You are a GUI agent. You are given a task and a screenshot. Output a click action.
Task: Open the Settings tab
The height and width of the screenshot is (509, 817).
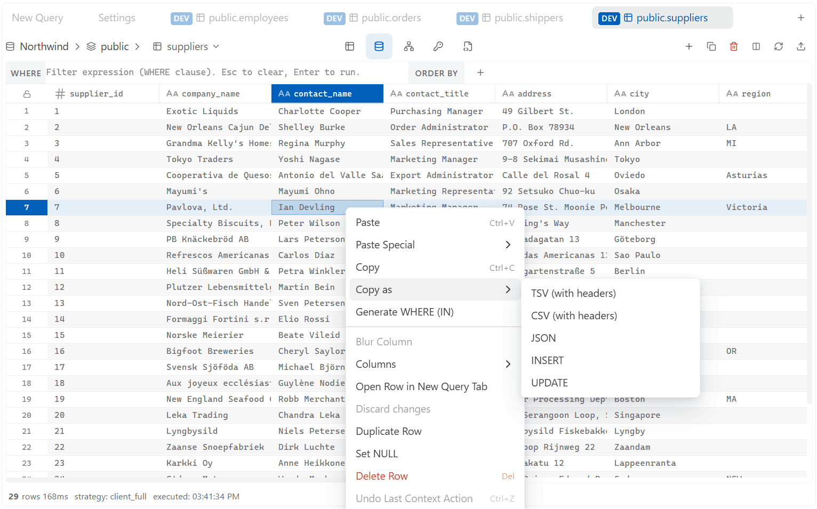(x=117, y=18)
